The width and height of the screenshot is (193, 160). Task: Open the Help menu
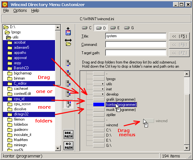click(x=35, y=11)
